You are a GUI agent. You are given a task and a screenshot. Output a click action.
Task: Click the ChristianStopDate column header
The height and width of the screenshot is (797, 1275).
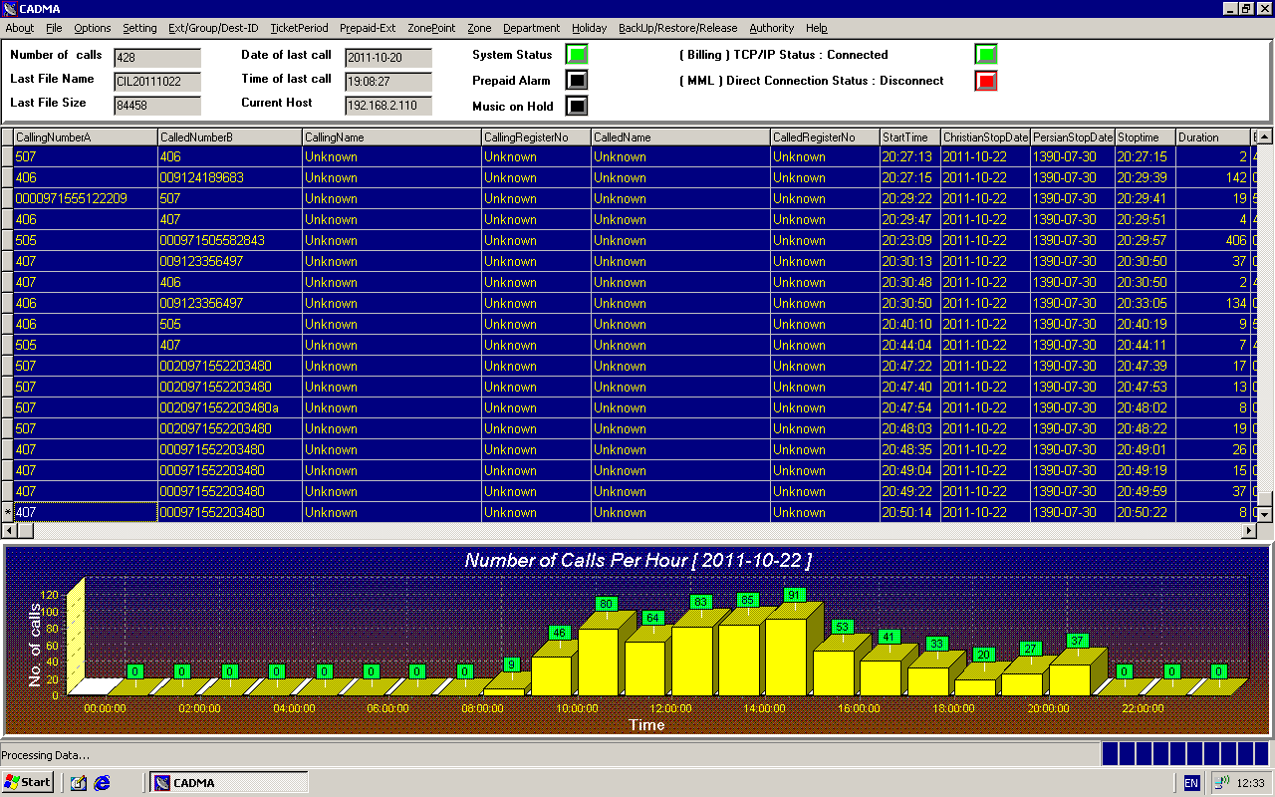point(986,137)
